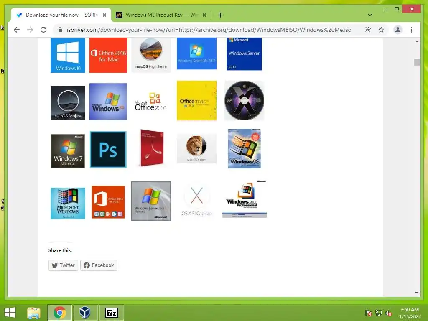Select the macOS Mojave tile
The image size is (428, 321).
[x=68, y=103]
